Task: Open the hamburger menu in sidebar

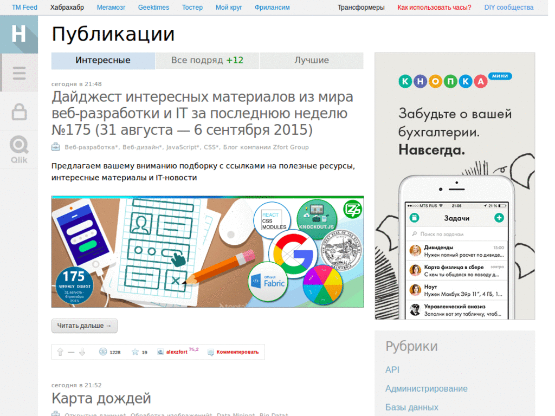Action: [19, 73]
